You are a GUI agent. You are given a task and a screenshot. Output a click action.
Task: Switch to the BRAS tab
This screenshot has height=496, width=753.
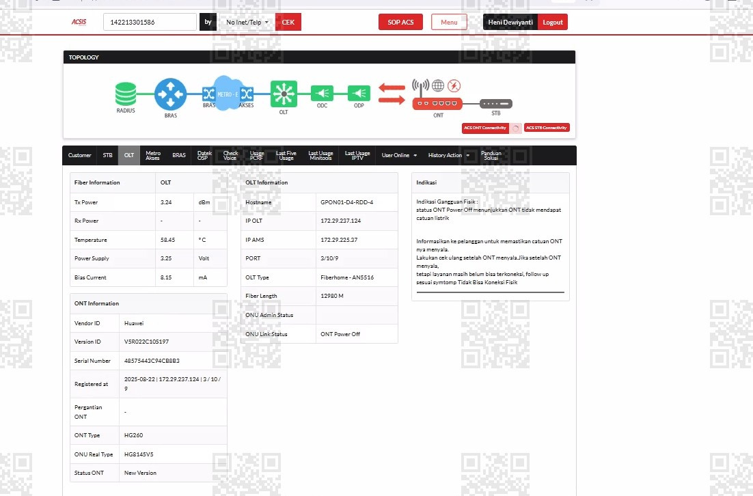(179, 156)
